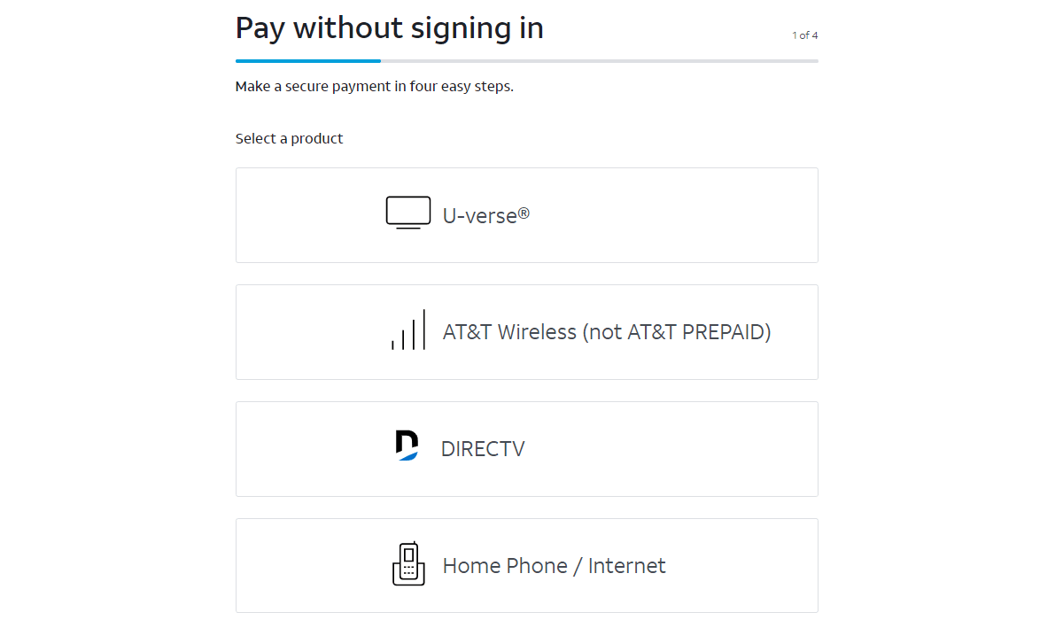Click the blue filled progress bar segment
Image resolution: width=1063 pixels, height=620 pixels.
pos(307,61)
